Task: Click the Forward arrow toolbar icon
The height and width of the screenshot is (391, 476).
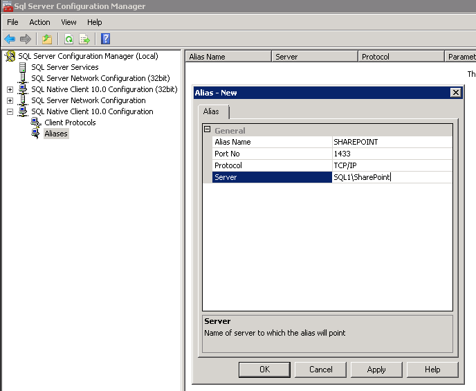Action: (25, 39)
